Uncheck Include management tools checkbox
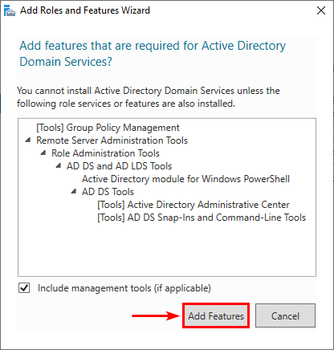334x350 pixels. pyautogui.click(x=24, y=288)
